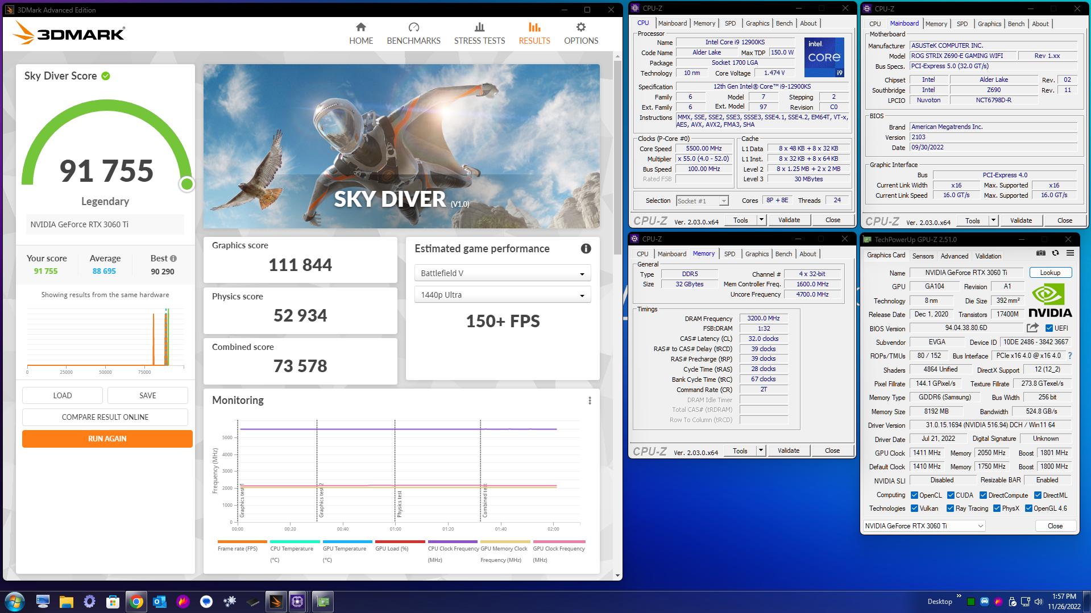This screenshot has width=1091, height=613.
Task: Refresh GPU-Z with the refresh icon
Action: point(1055,253)
